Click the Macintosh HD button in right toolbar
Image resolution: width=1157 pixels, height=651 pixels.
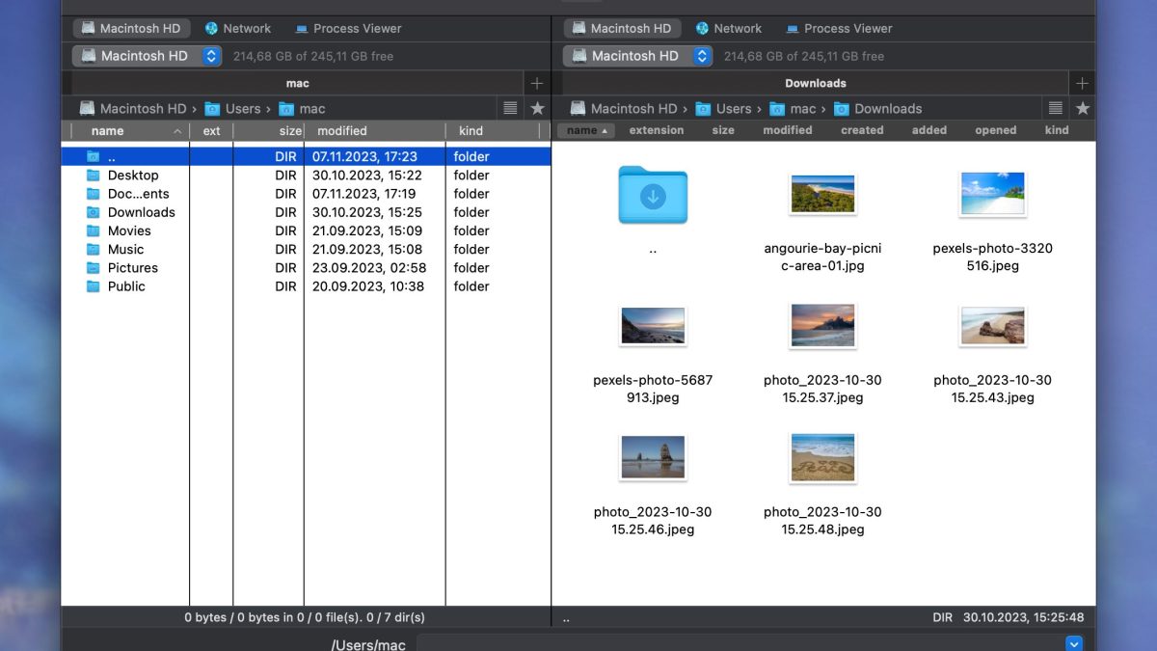(622, 28)
